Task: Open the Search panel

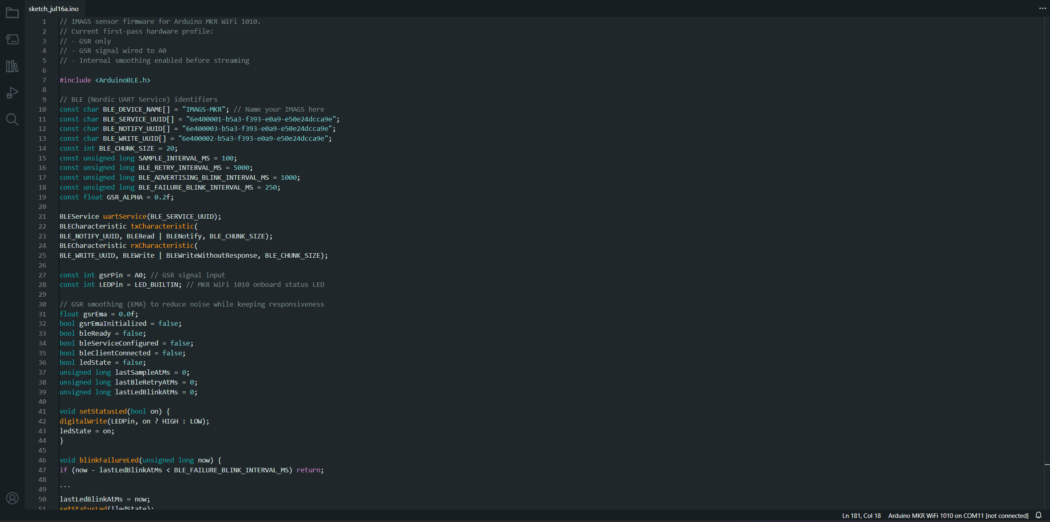Action: pos(12,119)
